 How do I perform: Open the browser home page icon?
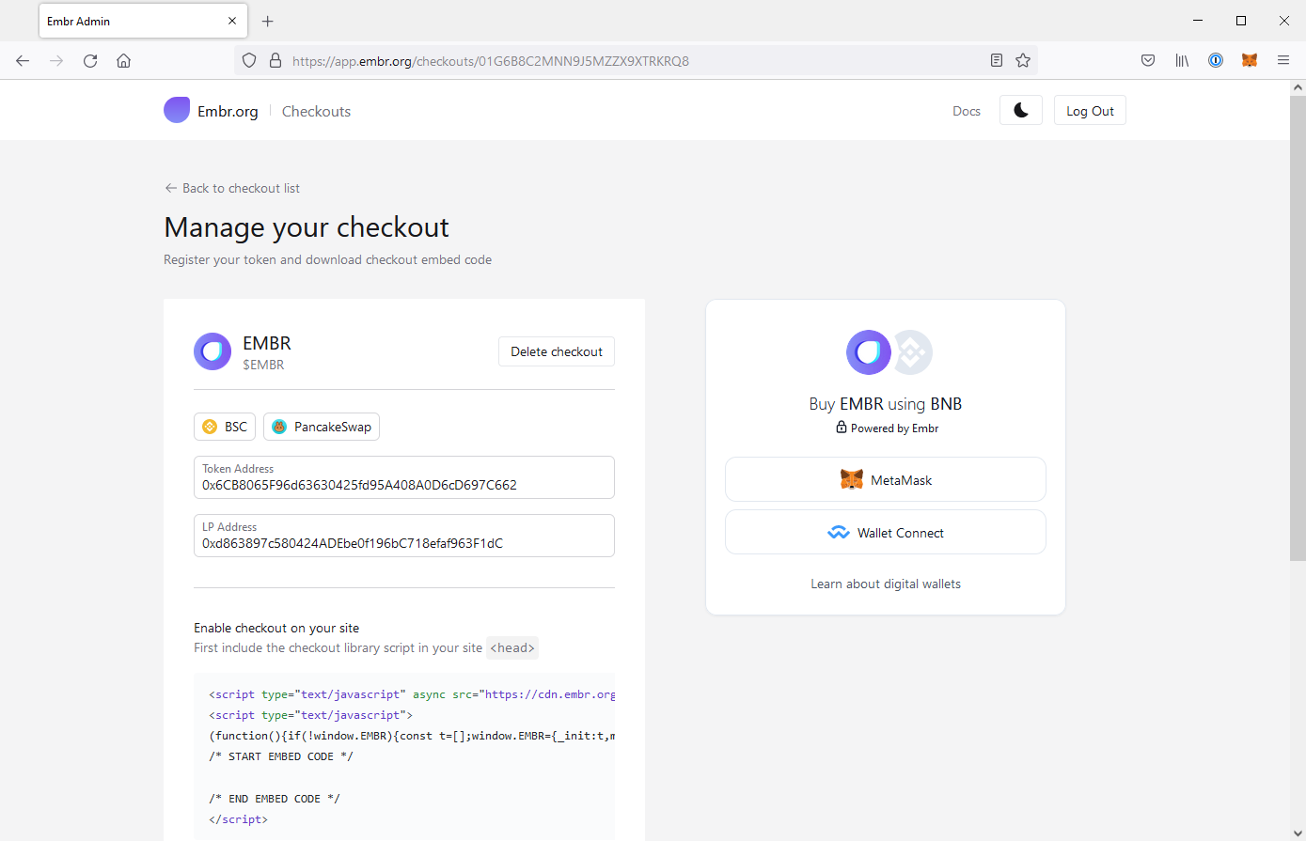(123, 60)
